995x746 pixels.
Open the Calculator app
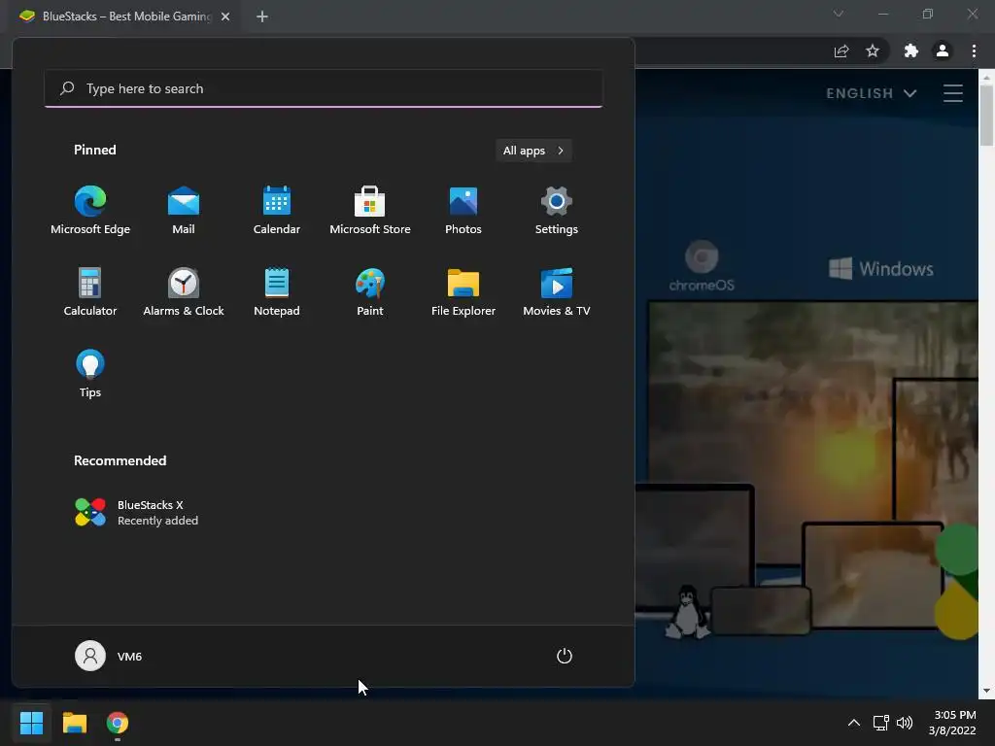coord(90,291)
